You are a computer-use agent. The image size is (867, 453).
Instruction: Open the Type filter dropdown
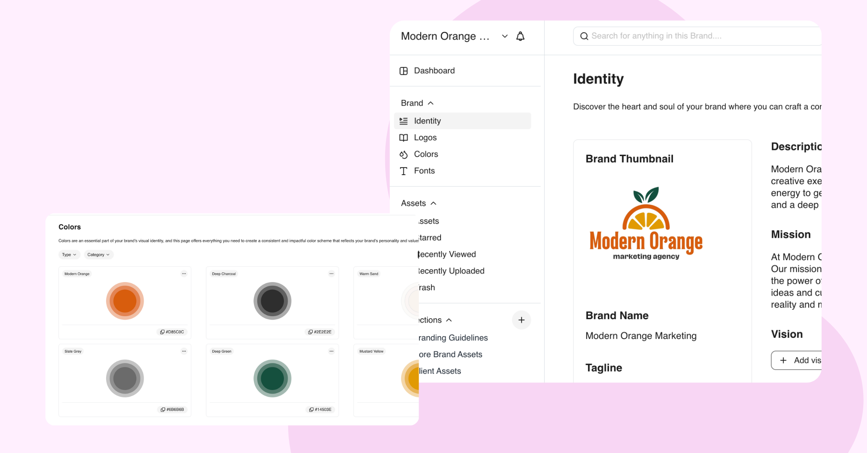69,255
